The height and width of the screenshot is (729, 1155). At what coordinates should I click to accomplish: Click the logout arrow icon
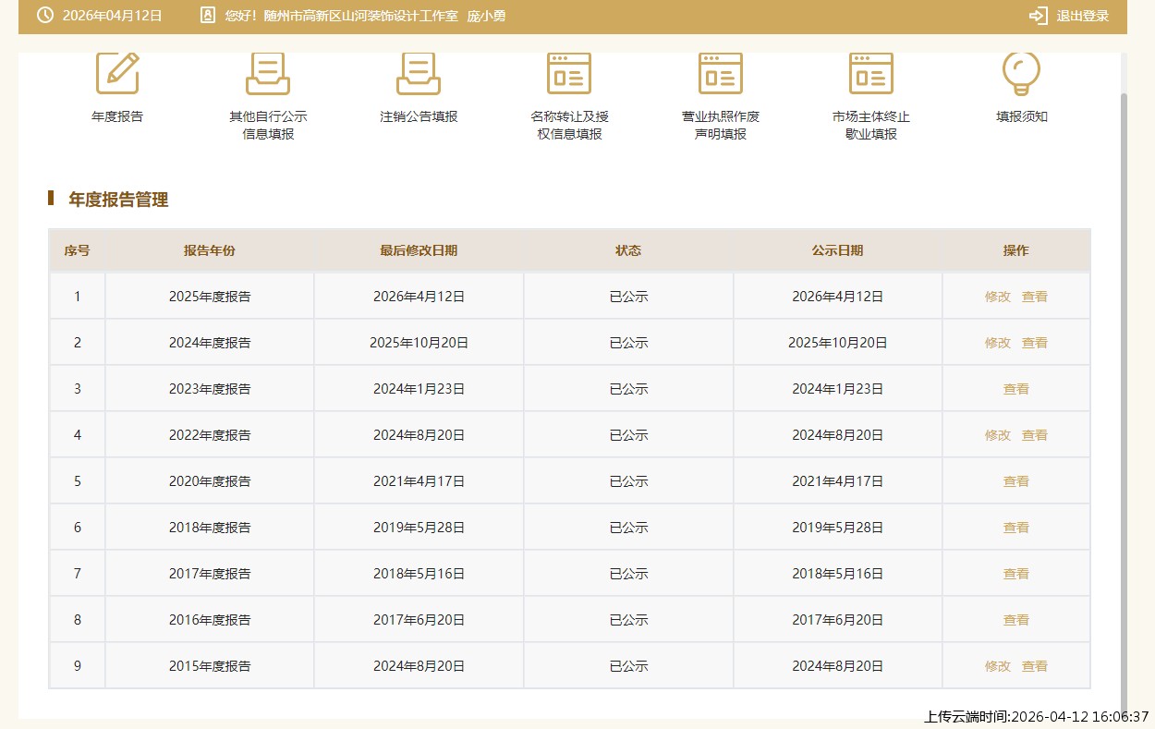[1039, 16]
